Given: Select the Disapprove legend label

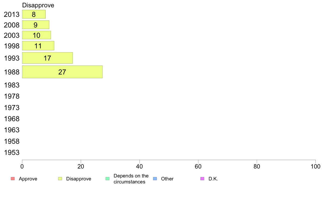Looking at the screenshot, I should 79,179.
